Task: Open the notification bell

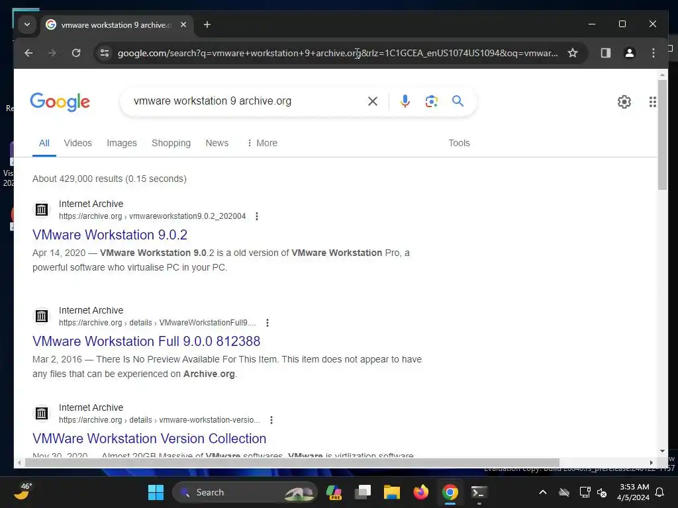Action: click(660, 492)
